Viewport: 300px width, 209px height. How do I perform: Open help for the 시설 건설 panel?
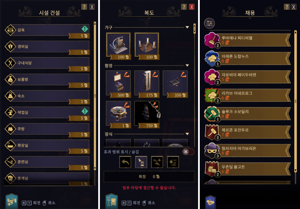point(84,7)
